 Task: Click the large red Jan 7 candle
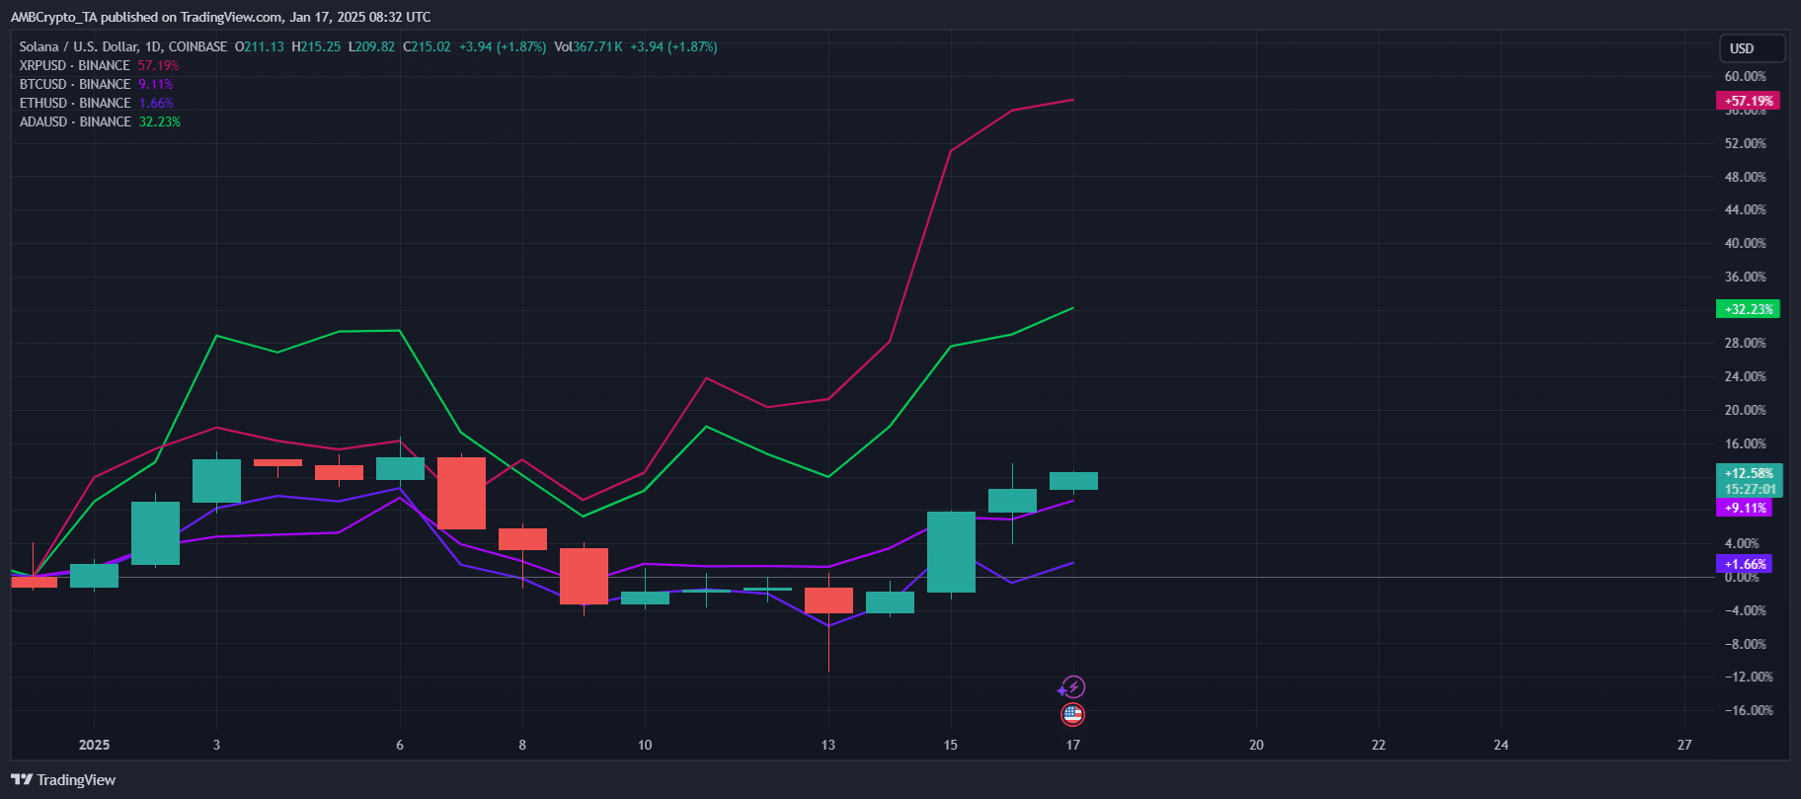(x=461, y=493)
